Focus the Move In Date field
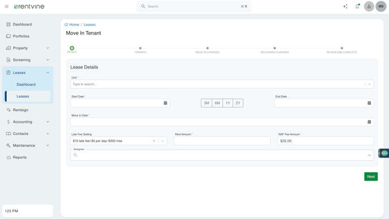 222,122
